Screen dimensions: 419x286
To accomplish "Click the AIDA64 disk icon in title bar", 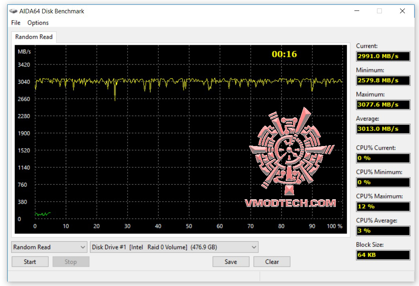I will 13,11.
